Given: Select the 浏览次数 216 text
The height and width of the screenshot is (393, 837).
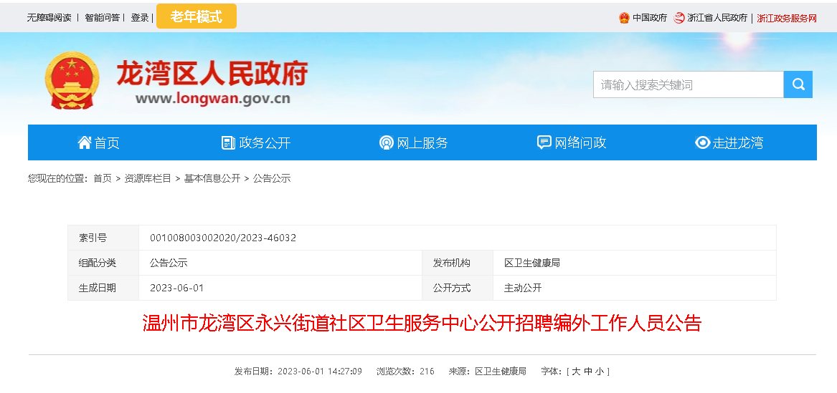Looking at the screenshot, I should pos(405,372).
